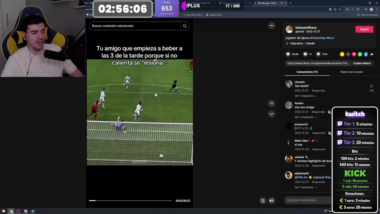
Task: Open the three-dot more options menu
Action: (x=271, y=26)
